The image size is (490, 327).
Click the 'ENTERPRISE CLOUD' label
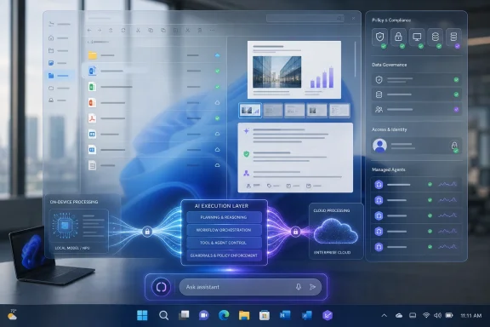coord(332,253)
